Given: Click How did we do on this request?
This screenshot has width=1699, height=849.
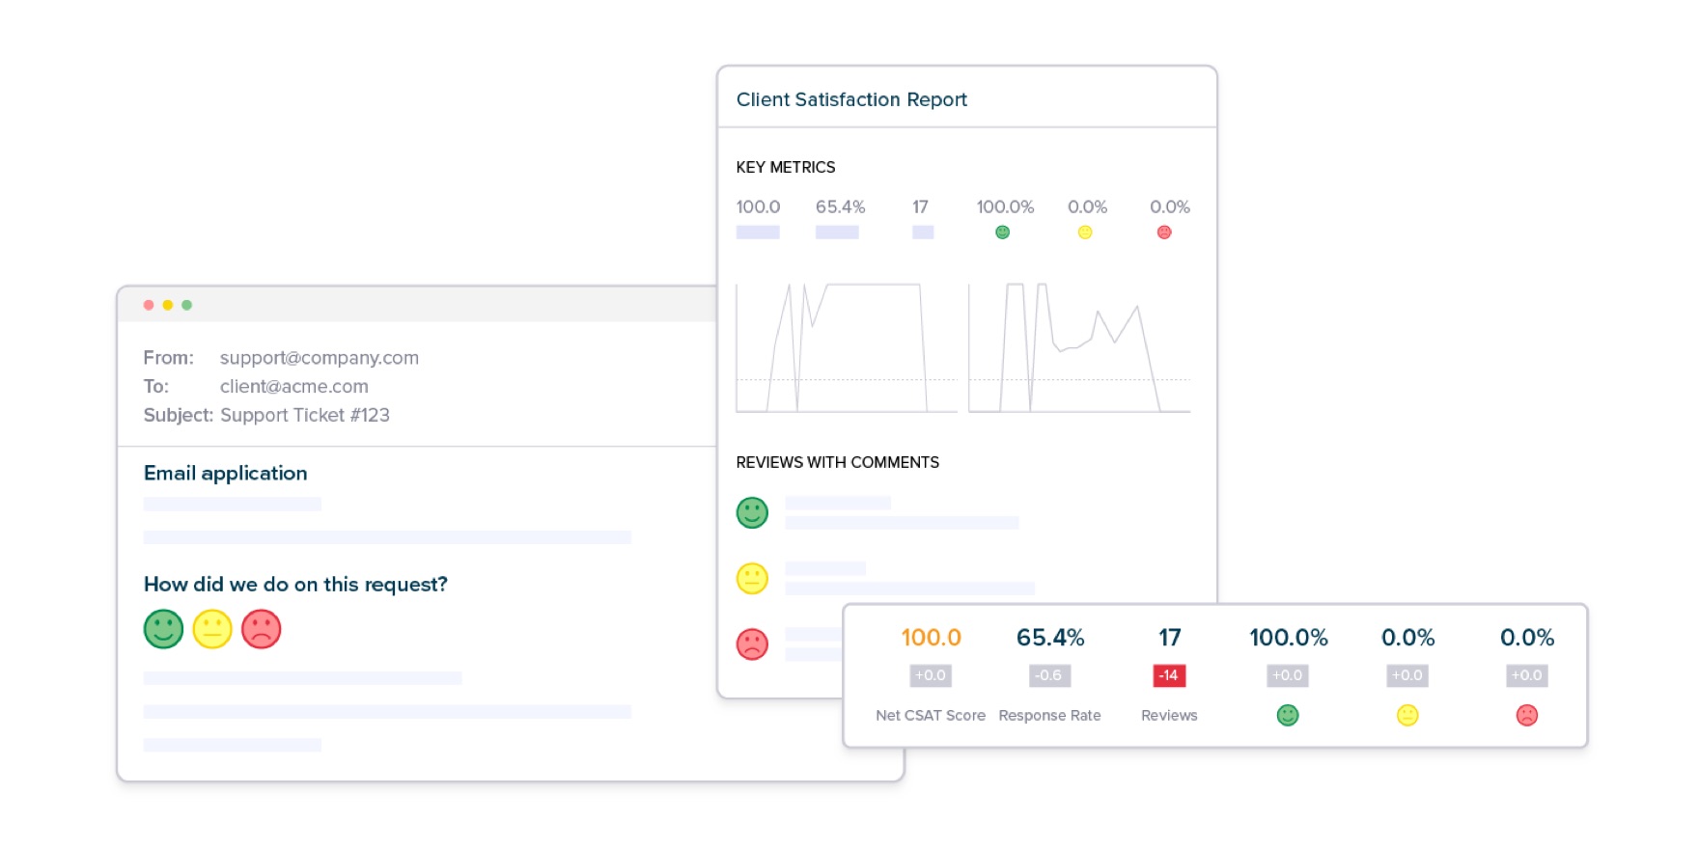Looking at the screenshot, I should [295, 584].
